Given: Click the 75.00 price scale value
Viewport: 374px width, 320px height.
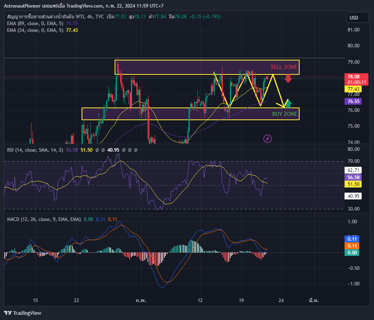Looking at the screenshot, I should tap(353, 126).
